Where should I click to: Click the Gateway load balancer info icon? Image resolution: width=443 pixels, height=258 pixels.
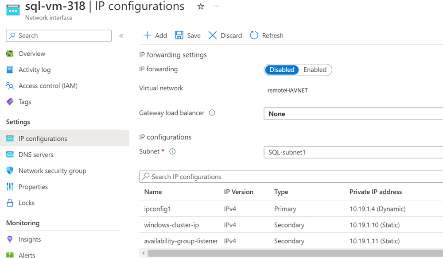tap(212, 113)
